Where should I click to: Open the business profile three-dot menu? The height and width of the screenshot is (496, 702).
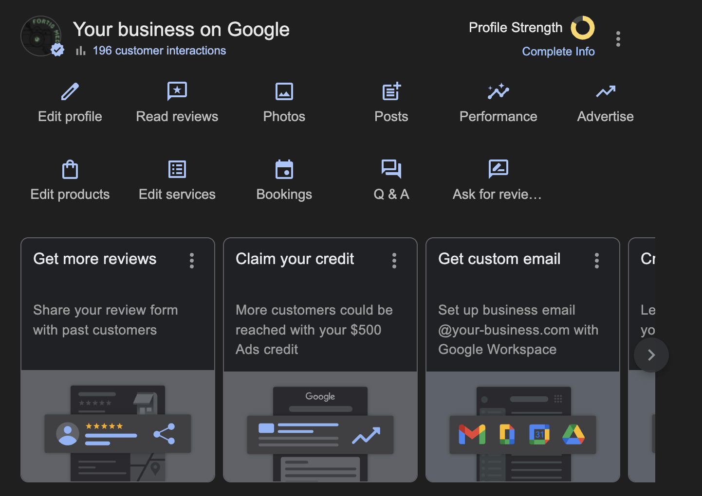pos(618,39)
